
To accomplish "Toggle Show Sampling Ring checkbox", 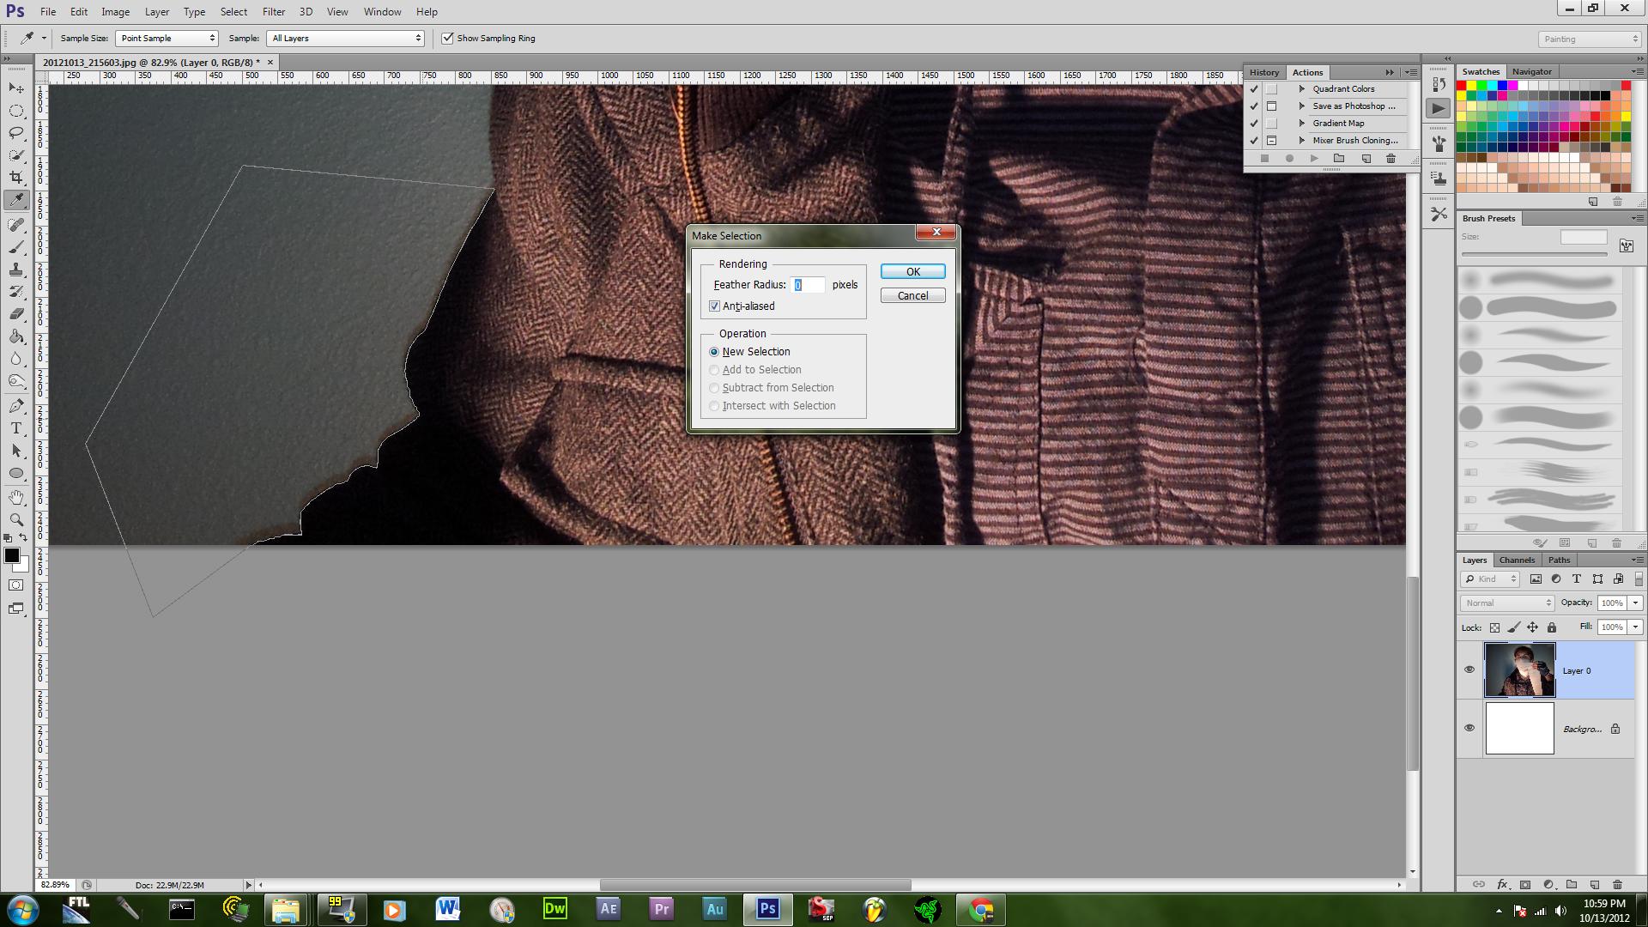I will click(447, 39).
